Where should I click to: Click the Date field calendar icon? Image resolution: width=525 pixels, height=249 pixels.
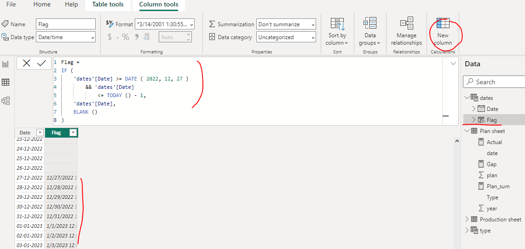pyautogui.click(x=481, y=109)
